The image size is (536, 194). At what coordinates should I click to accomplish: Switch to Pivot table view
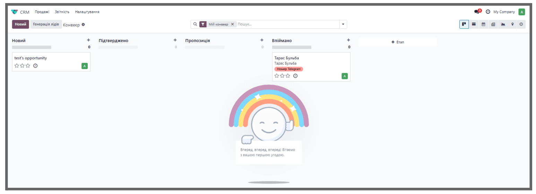(493, 24)
